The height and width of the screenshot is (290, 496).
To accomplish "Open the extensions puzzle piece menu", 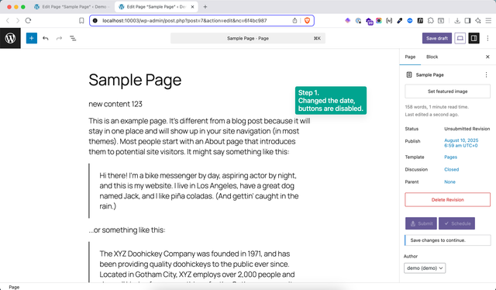I will click(x=431, y=21).
